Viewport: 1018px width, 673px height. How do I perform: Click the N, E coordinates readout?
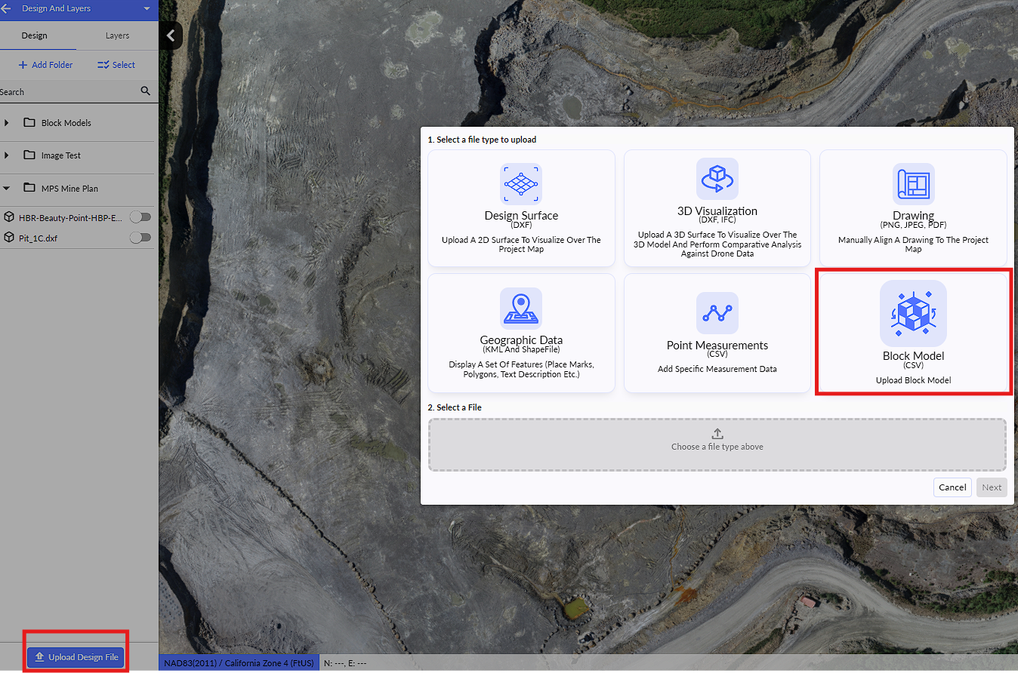click(x=345, y=663)
